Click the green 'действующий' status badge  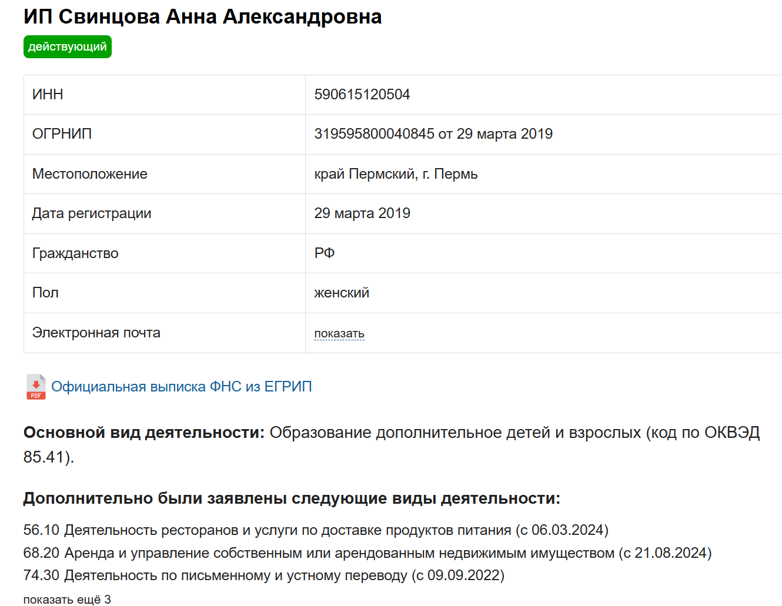[68, 47]
